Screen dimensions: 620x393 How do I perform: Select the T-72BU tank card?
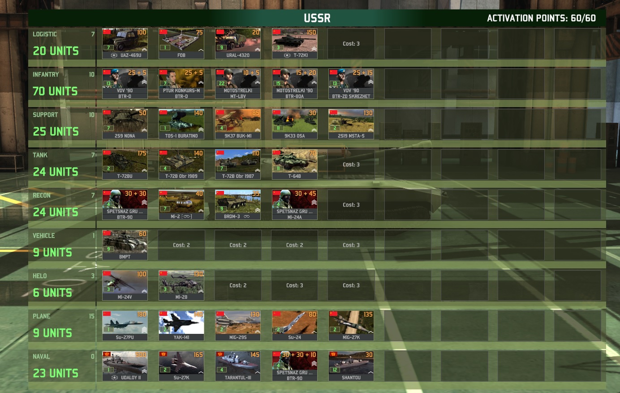coord(125,164)
